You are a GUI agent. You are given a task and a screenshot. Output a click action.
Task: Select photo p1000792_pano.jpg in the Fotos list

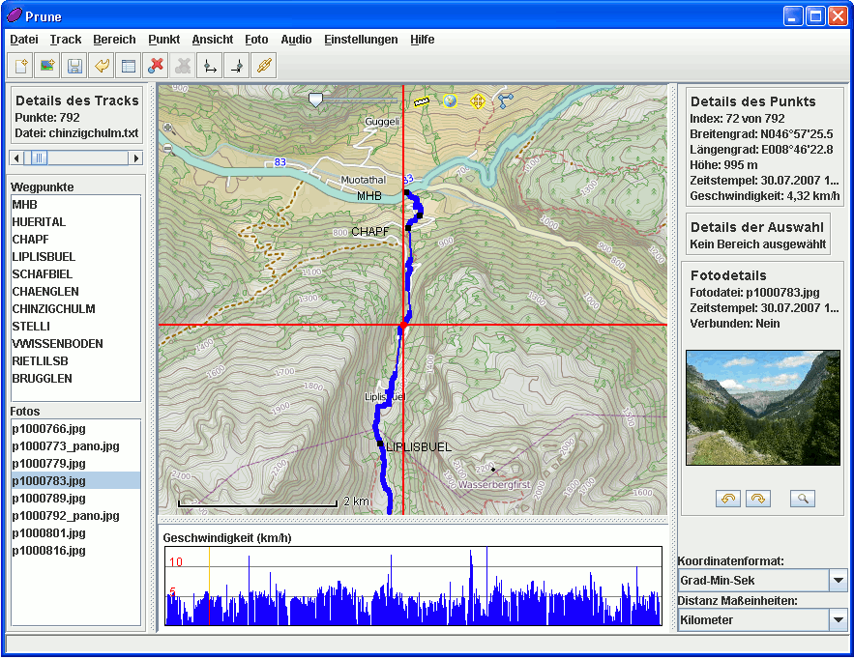[66, 516]
